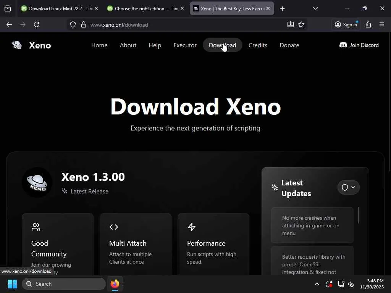Click the Latest Release label
This screenshot has width=391, height=293.
[89, 192]
